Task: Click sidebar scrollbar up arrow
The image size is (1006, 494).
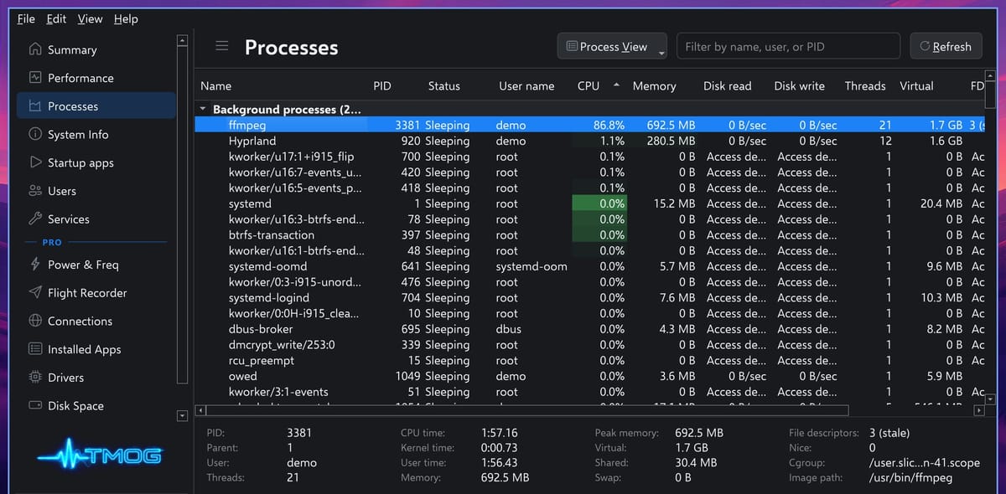Action: point(182,39)
